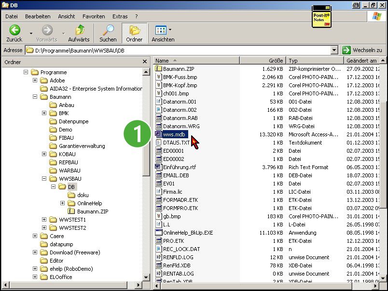Select the FORMADR.ETK file name
Image resolution: width=388 pixels, height=291 pixels.
180,200
